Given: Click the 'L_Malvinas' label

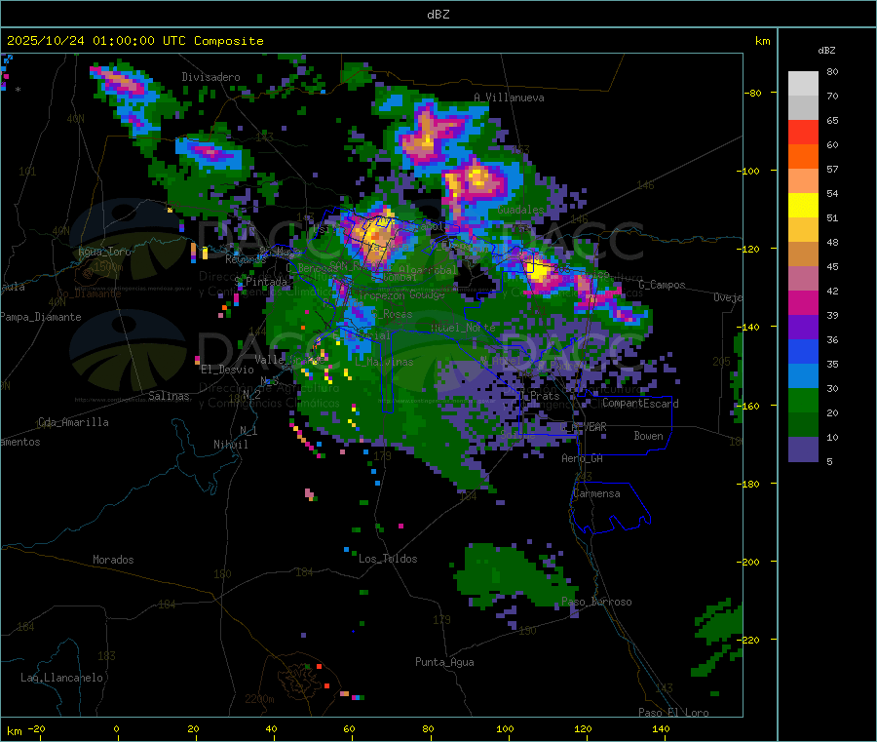Looking at the screenshot, I should tap(384, 363).
